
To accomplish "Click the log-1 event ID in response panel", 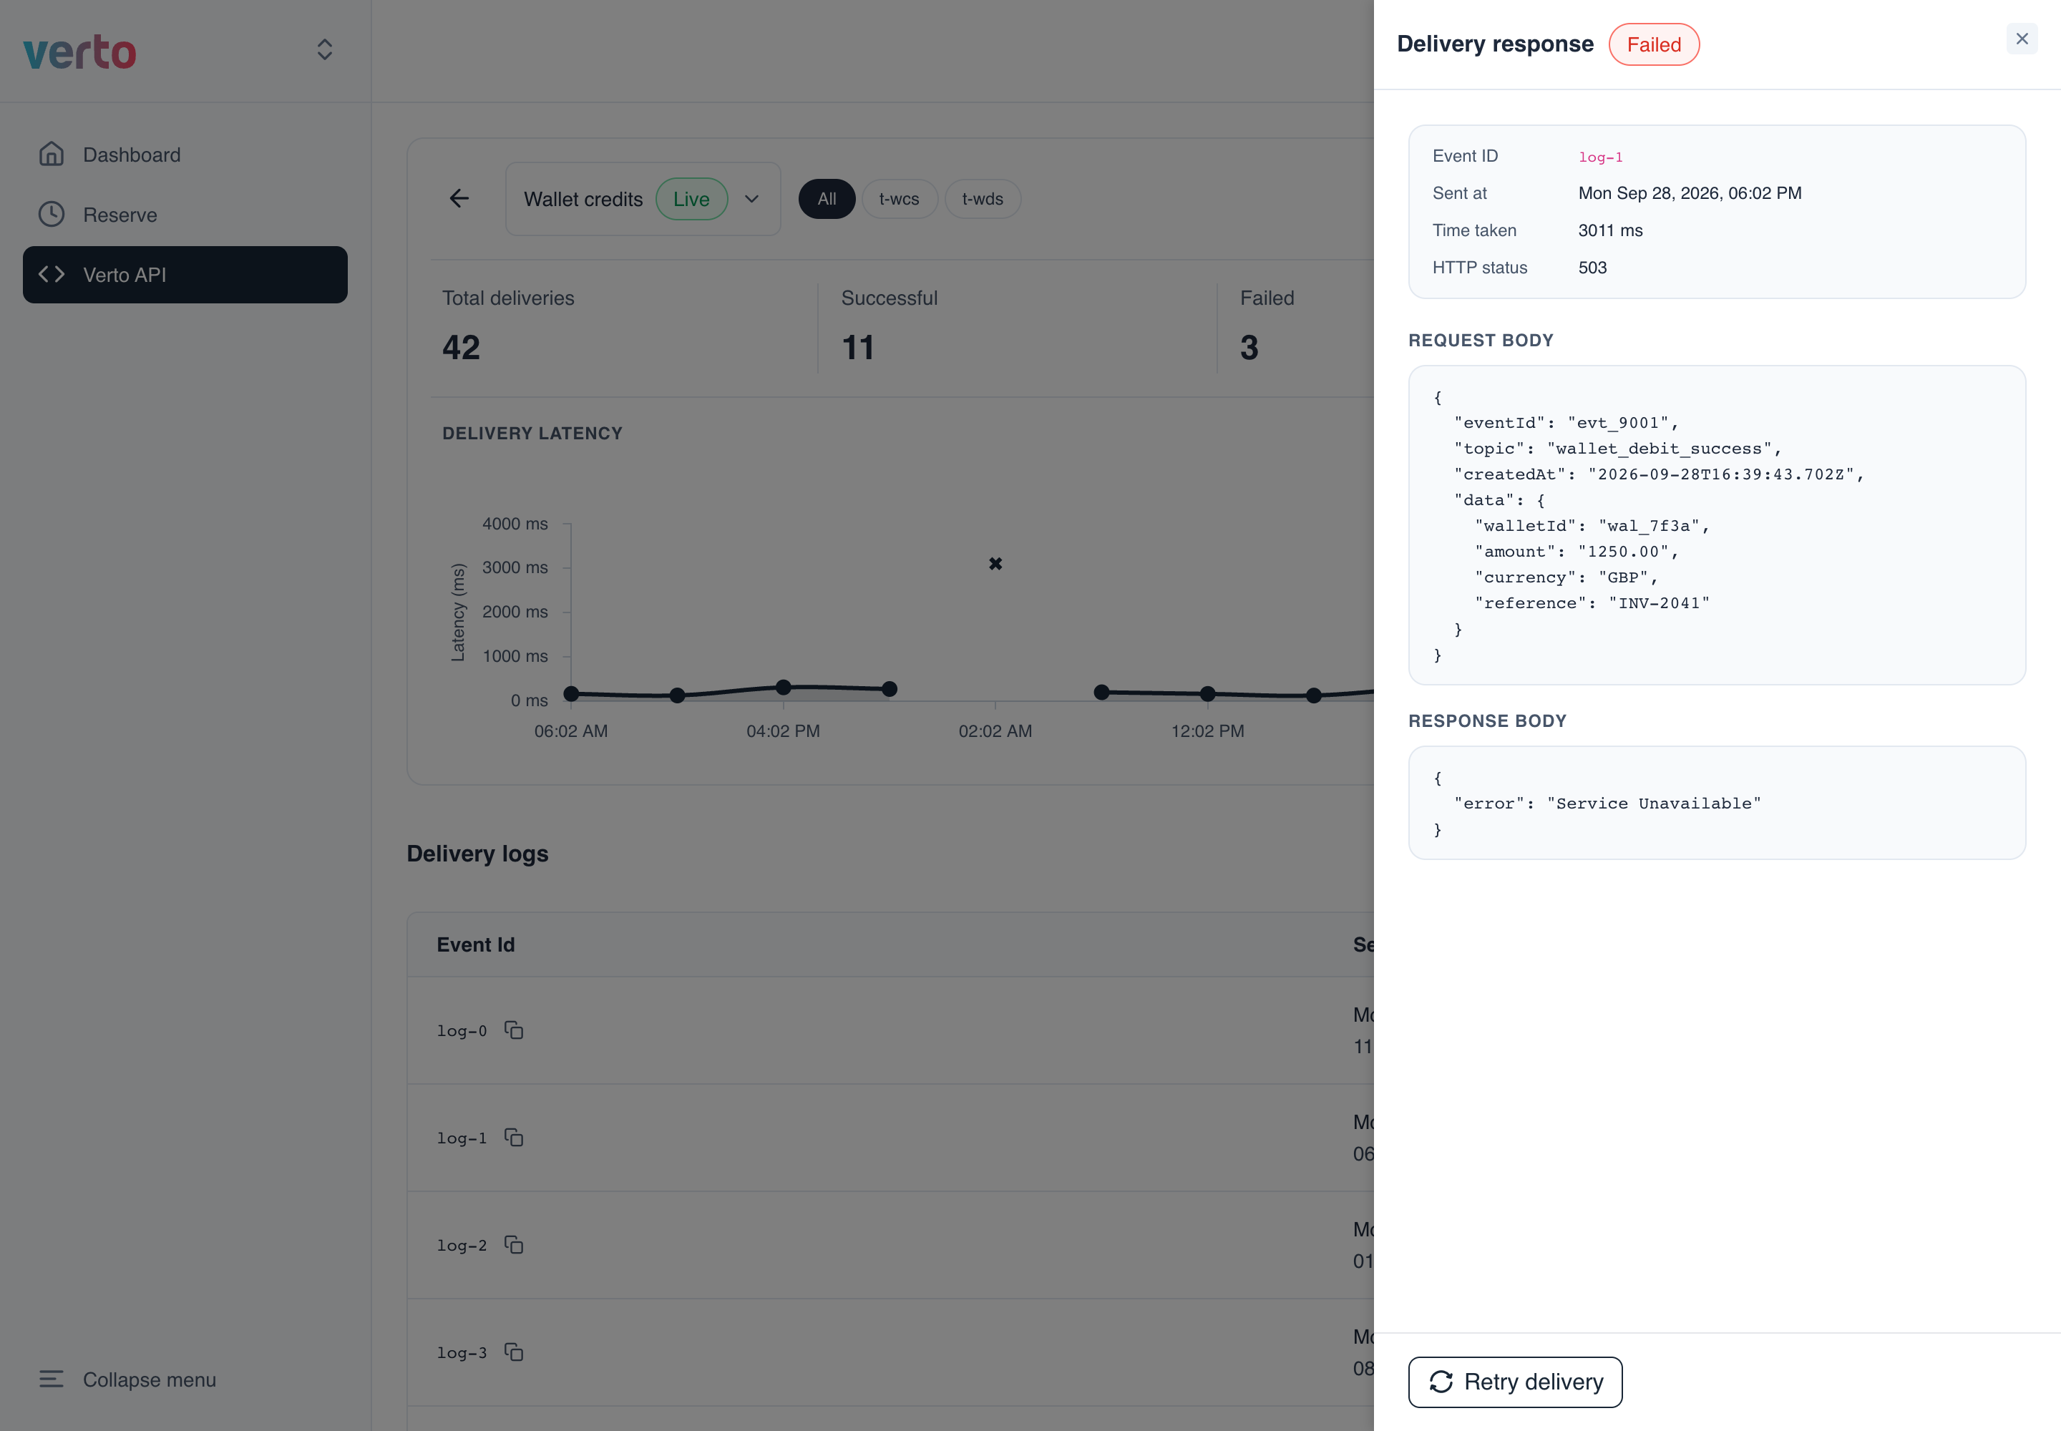I will [1601, 157].
